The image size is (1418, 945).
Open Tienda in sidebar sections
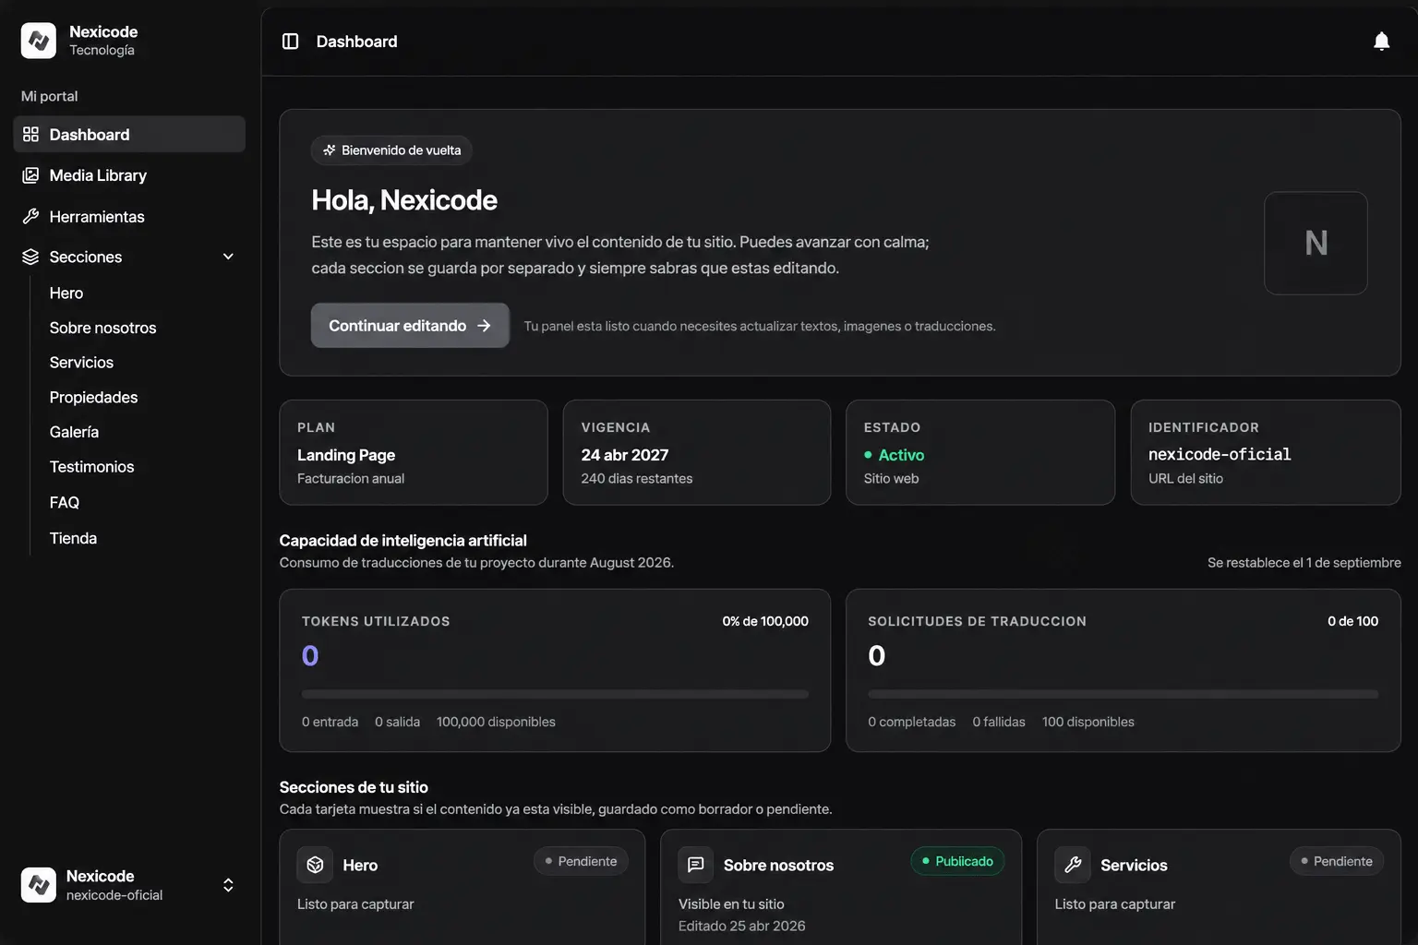click(x=73, y=539)
